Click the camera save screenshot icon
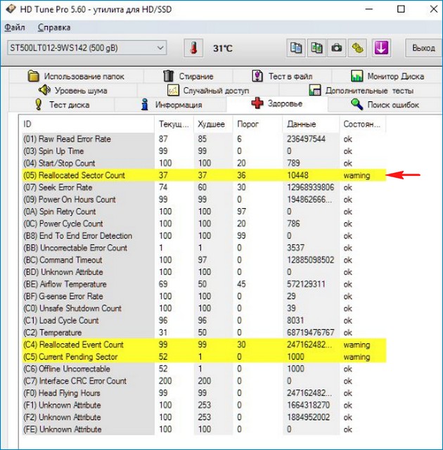 [x=338, y=48]
